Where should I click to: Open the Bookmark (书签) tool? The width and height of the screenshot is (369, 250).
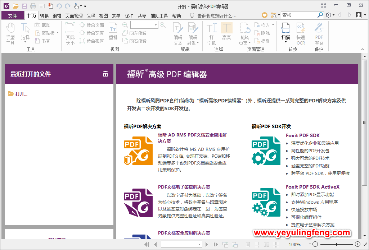click(42, 41)
